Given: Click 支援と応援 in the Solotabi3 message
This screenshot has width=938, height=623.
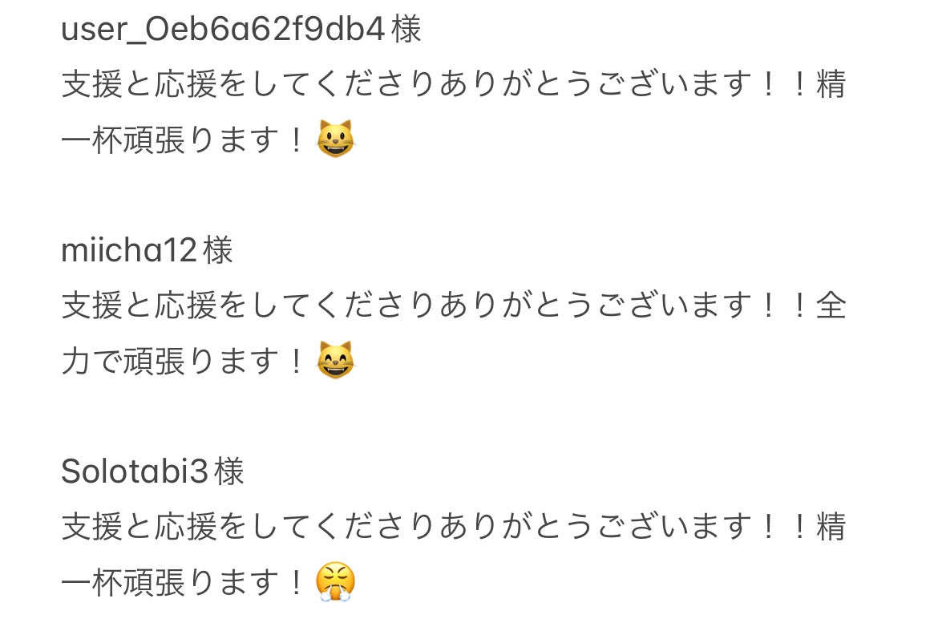Looking at the screenshot, I should point(139,527).
